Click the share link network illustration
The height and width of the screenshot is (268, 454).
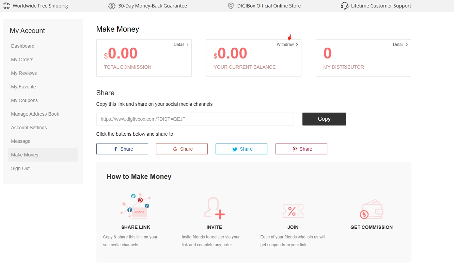pyautogui.click(x=136, y=206)
